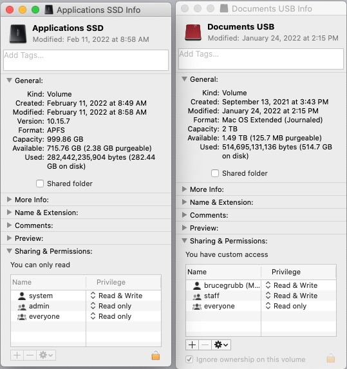347x369 pixels.
Task: Expand Comments in Applications SSD Info
Action: click(9, 225)
